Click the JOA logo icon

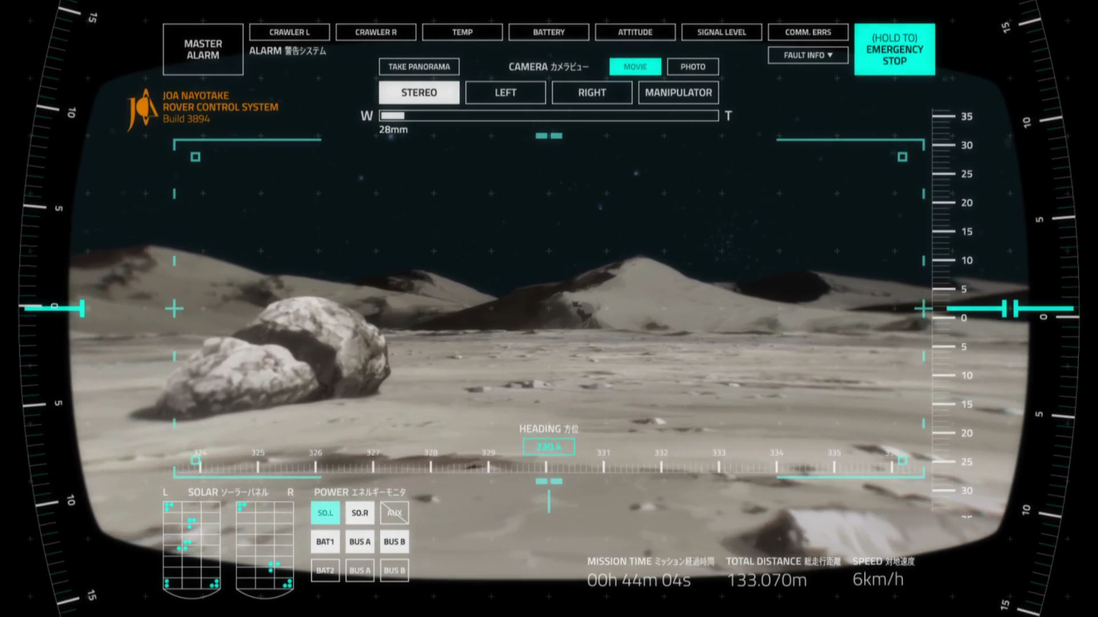tap(142, 109)
